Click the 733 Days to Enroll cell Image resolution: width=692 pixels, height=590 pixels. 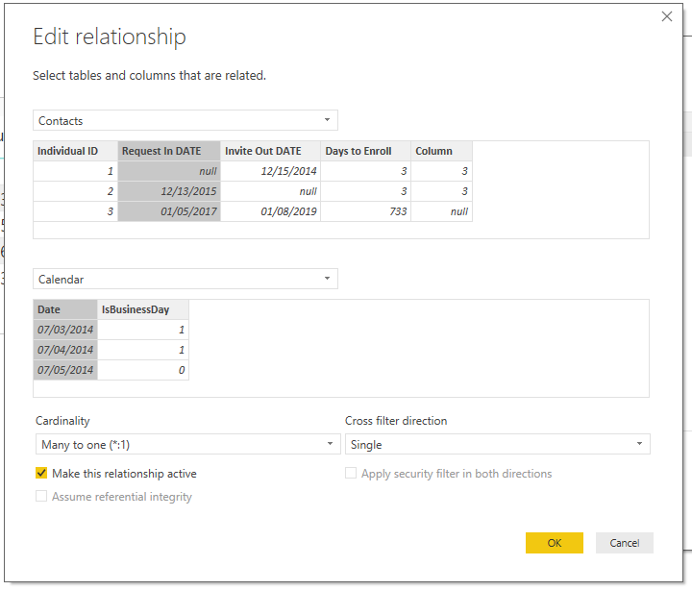tap(366, 211)
